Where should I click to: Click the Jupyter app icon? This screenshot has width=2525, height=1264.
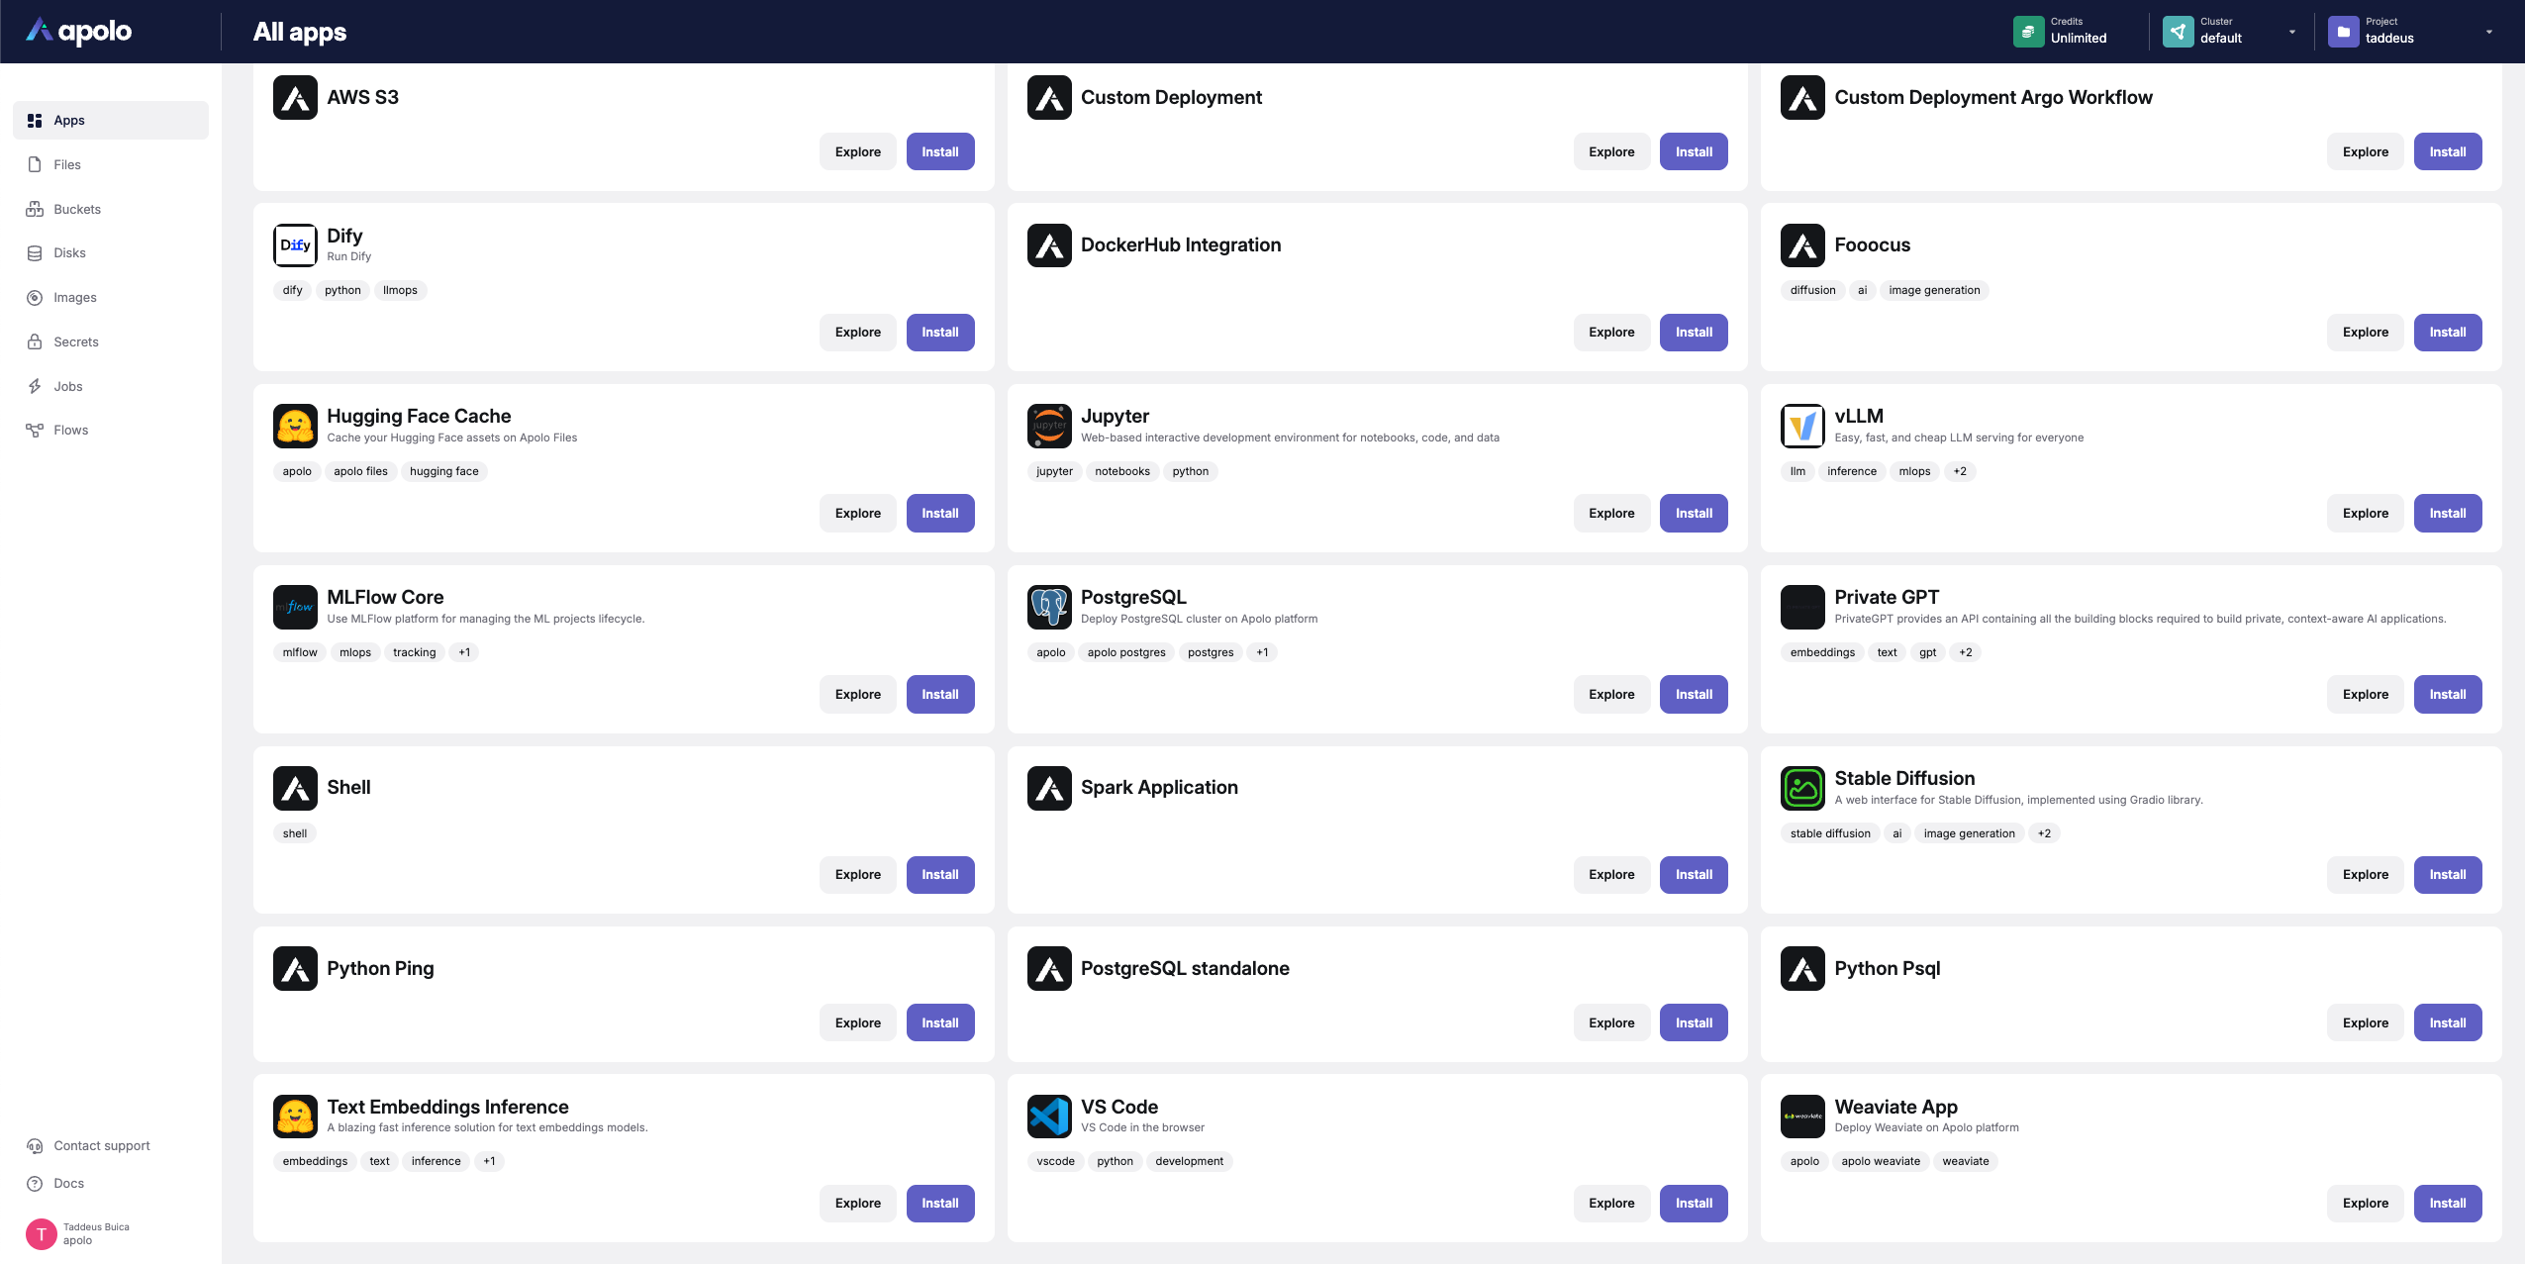tap(1049, 427)
